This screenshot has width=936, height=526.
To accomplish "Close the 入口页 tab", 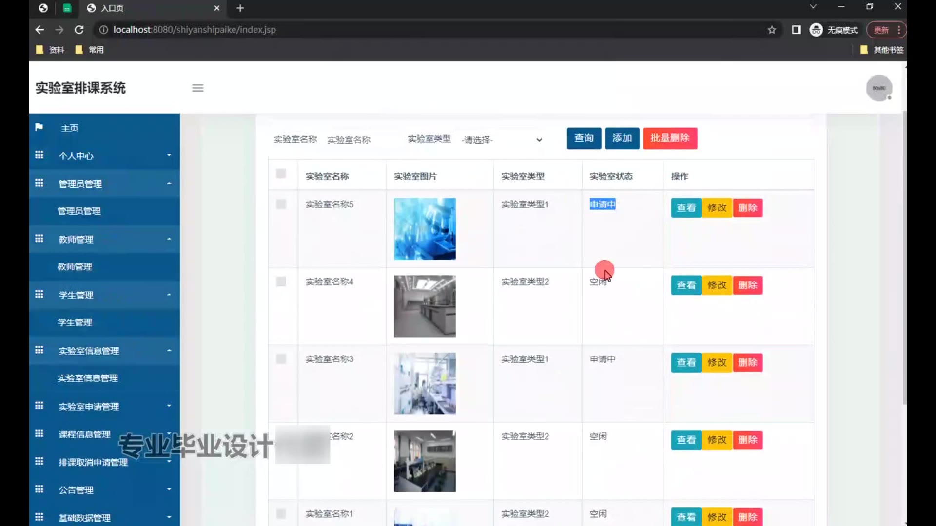I will click(217, 8).
